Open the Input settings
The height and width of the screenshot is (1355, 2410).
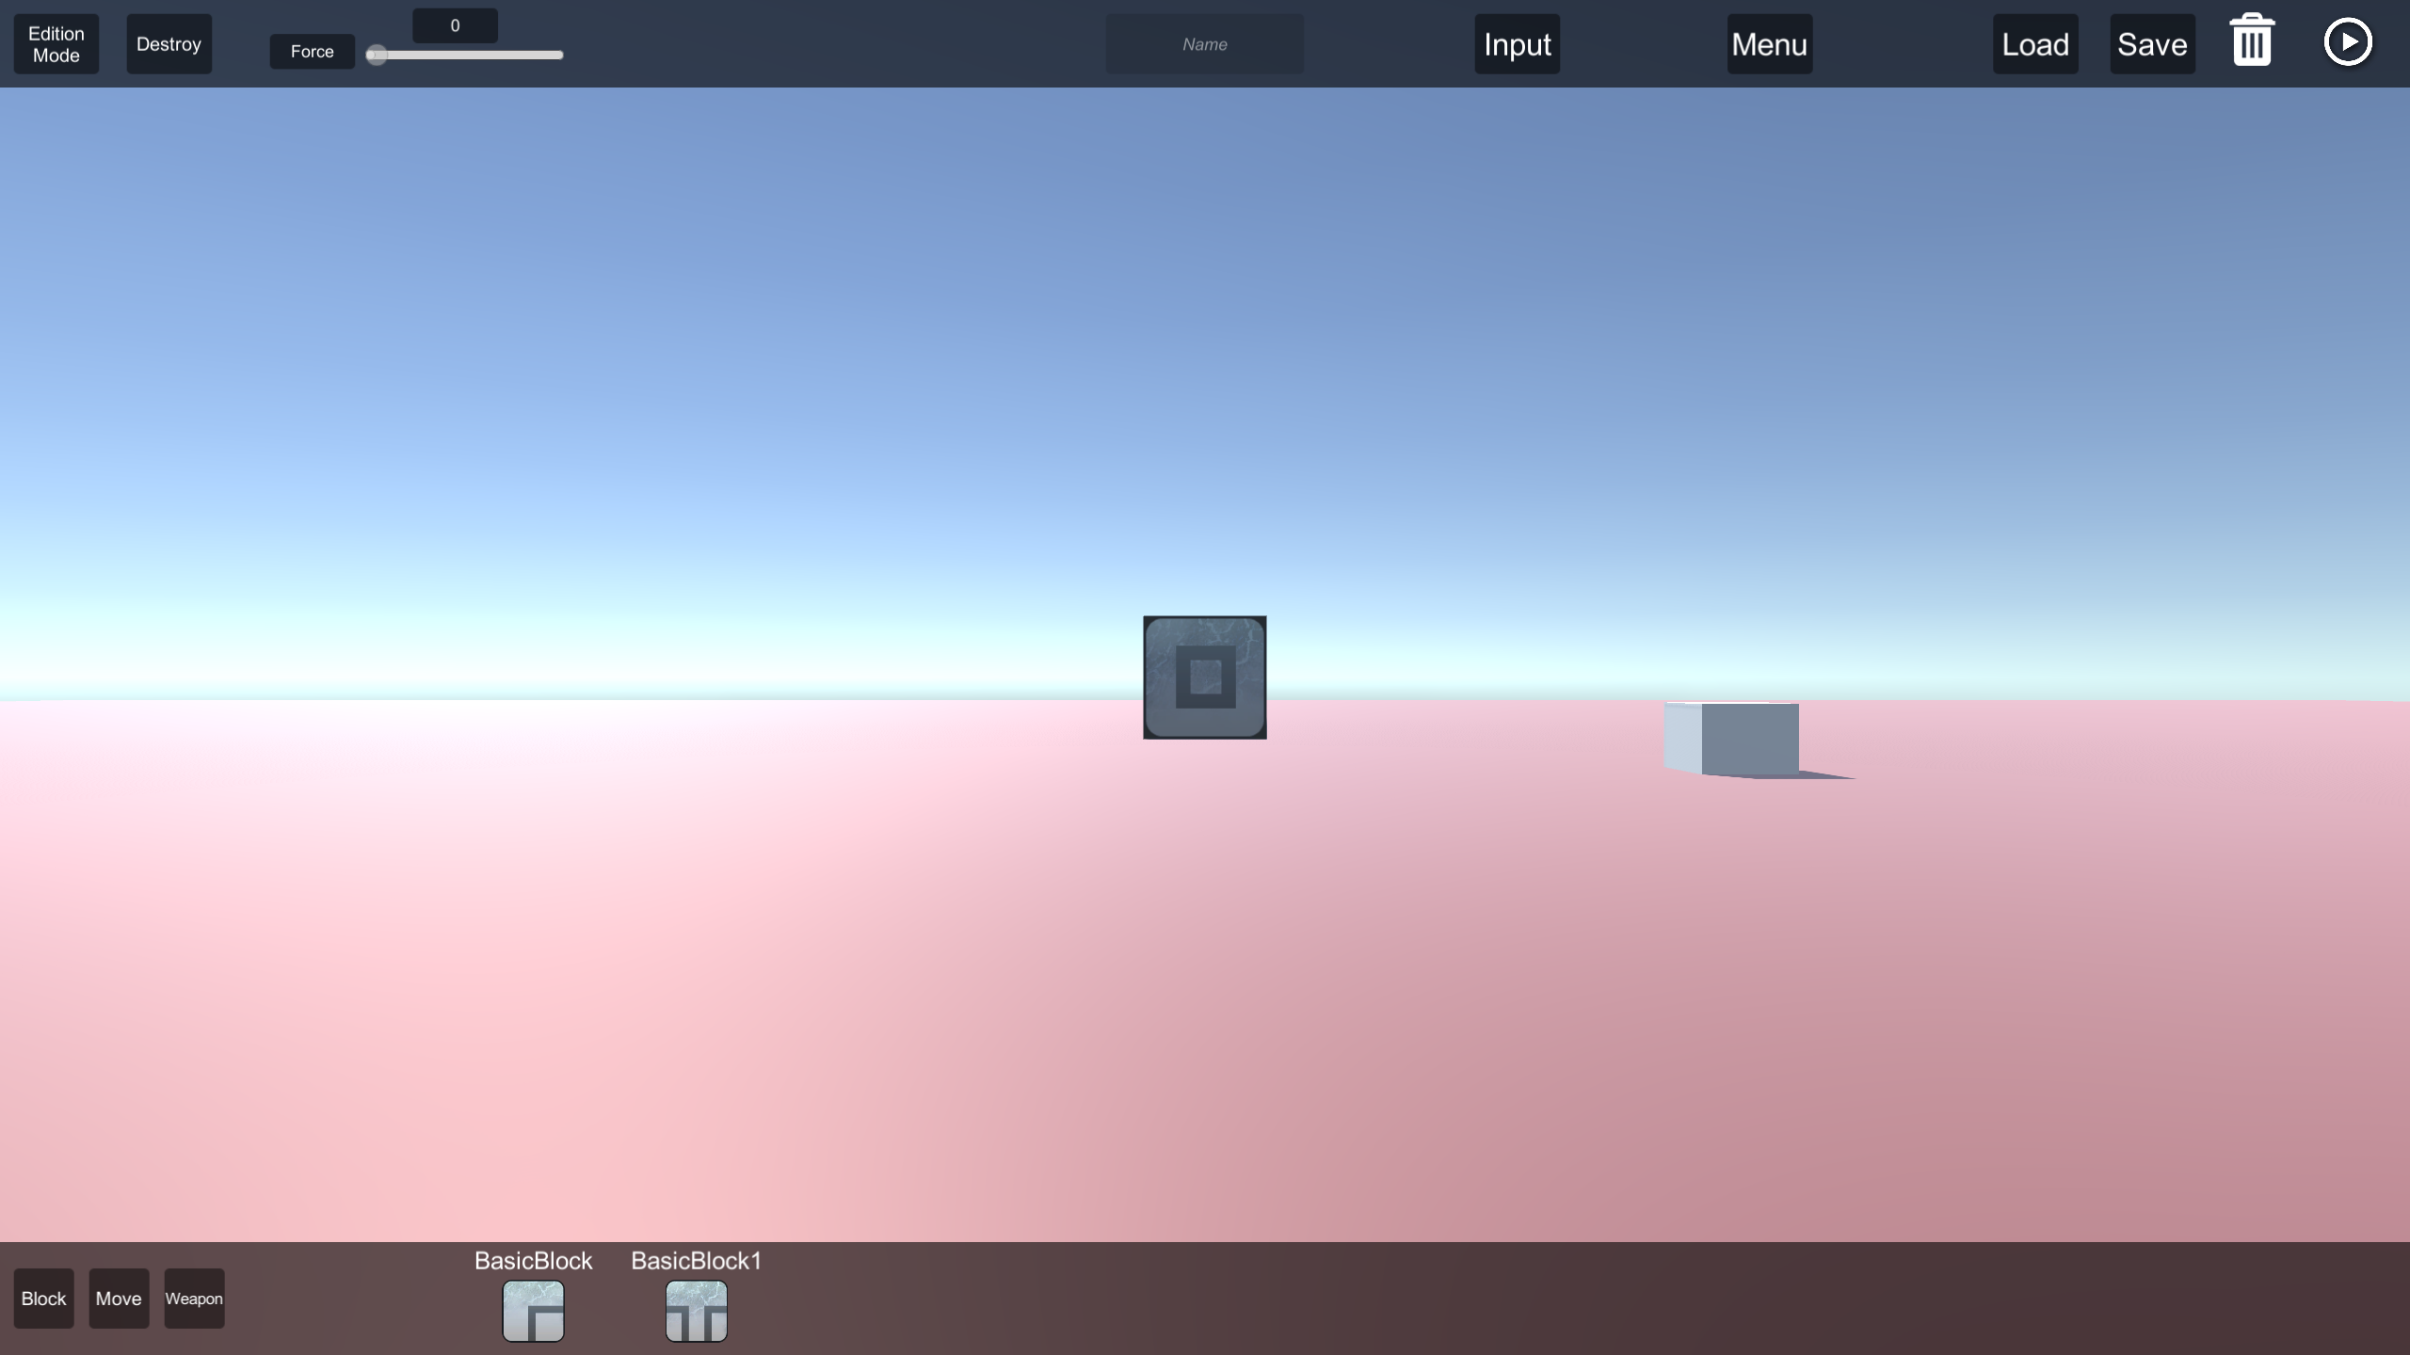click(1517, 44)
